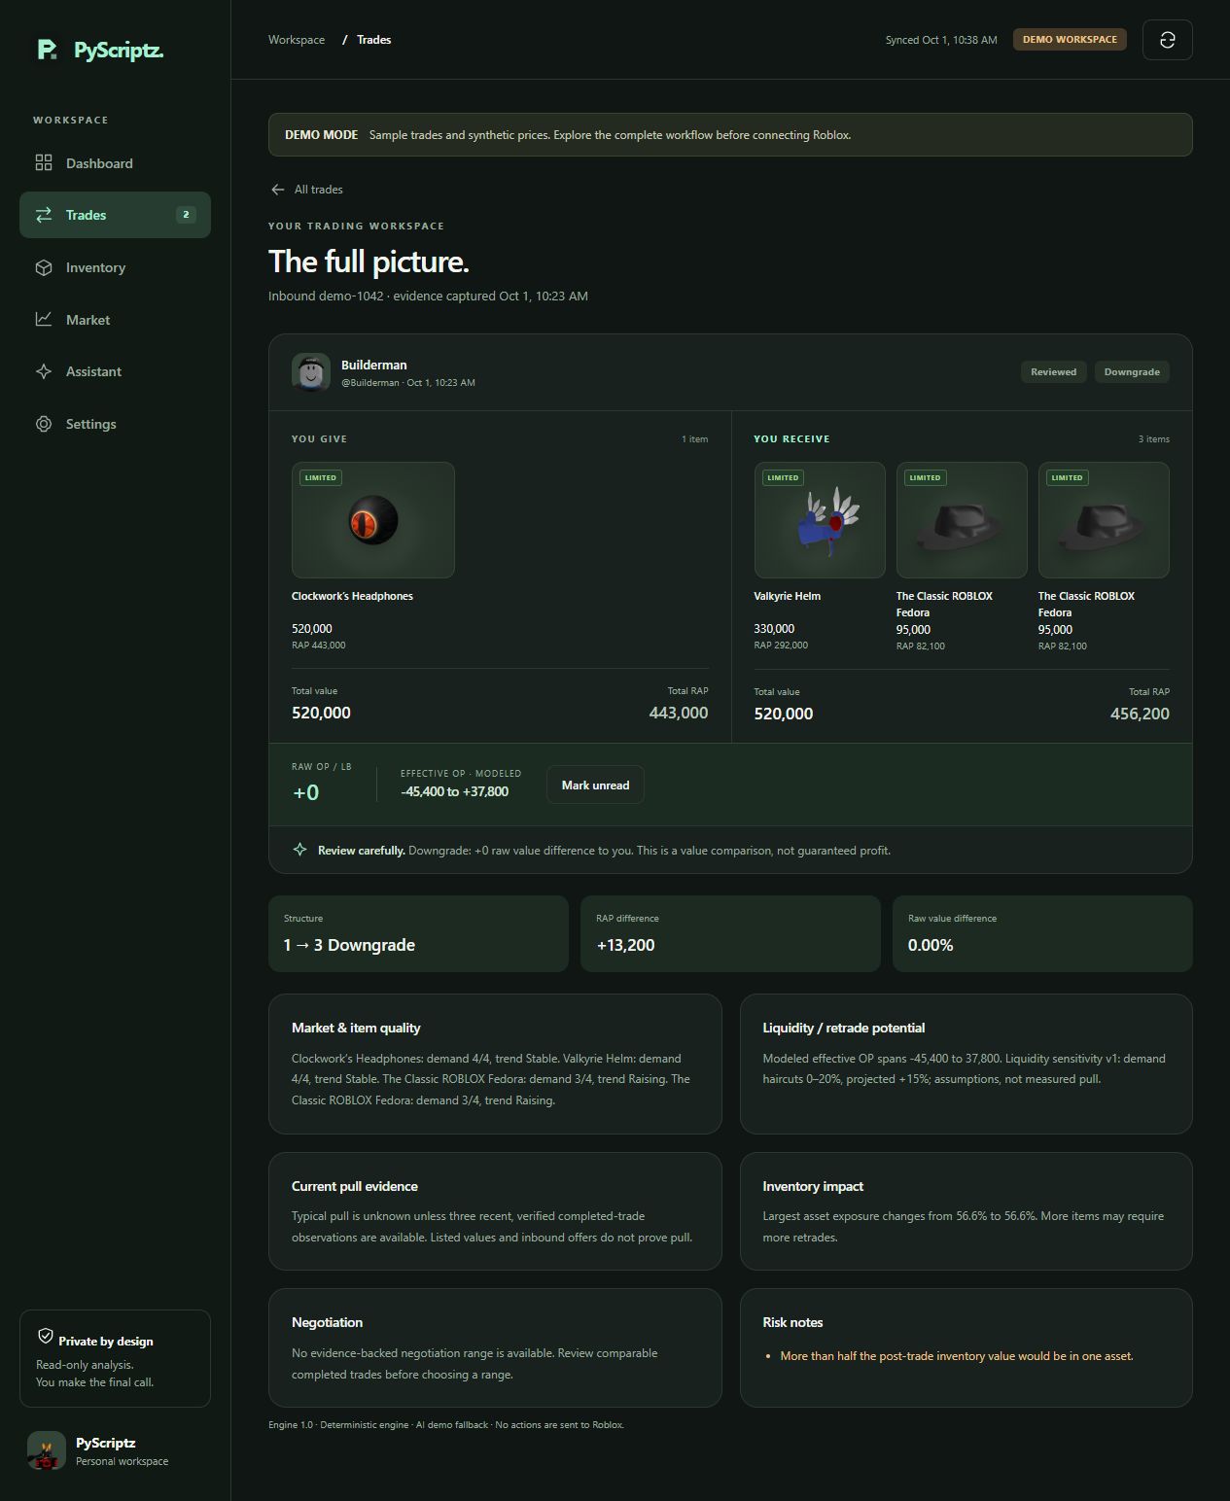Open the Dashboard grid icon
The image size is (1230, 1501).
coord(44,163)
